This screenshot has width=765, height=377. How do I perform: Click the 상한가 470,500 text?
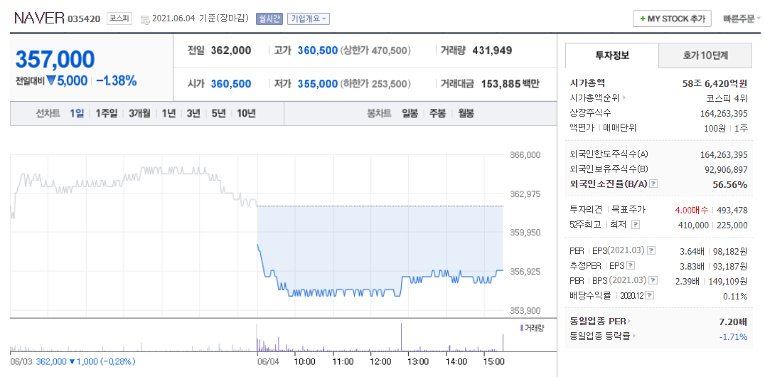click(375, 51)
